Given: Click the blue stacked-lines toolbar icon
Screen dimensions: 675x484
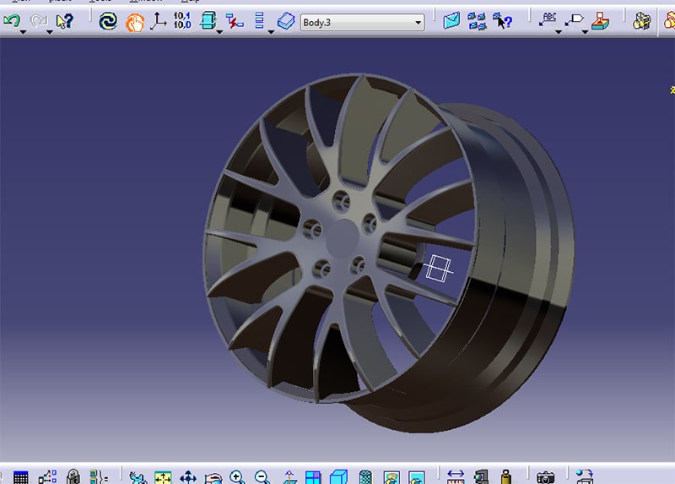Looking at the screenshot, I should coord(259,20).
